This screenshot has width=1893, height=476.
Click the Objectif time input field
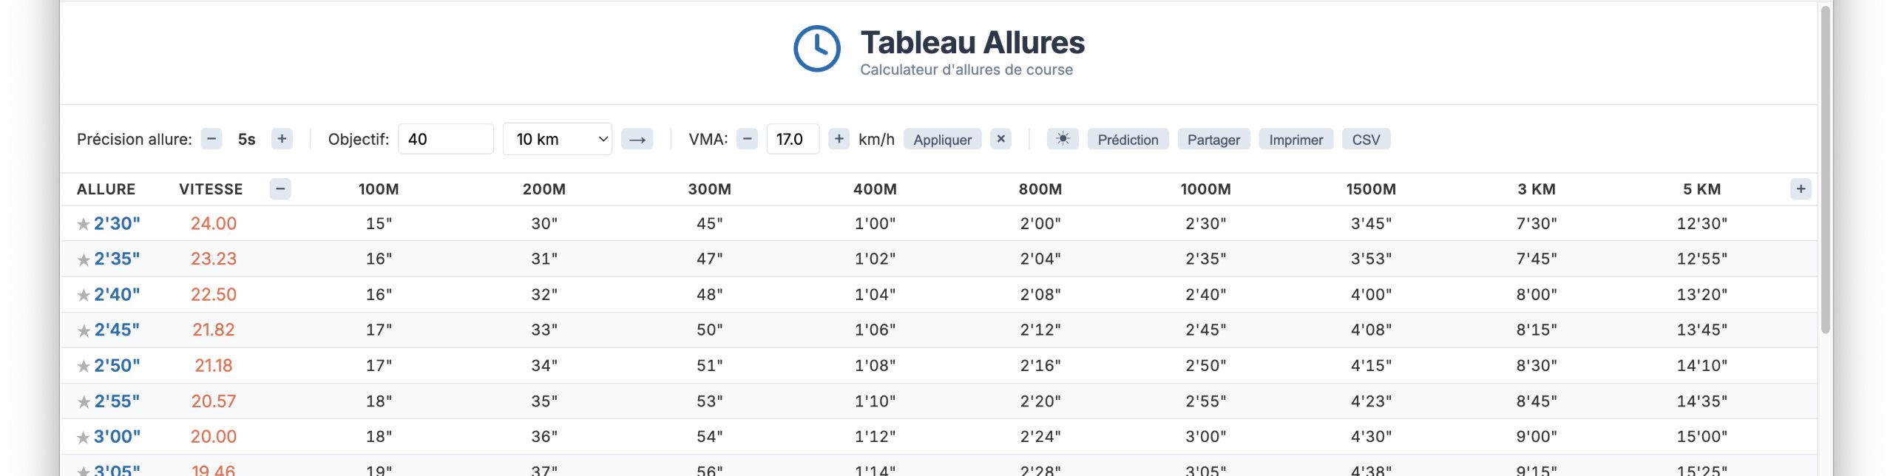445,139
